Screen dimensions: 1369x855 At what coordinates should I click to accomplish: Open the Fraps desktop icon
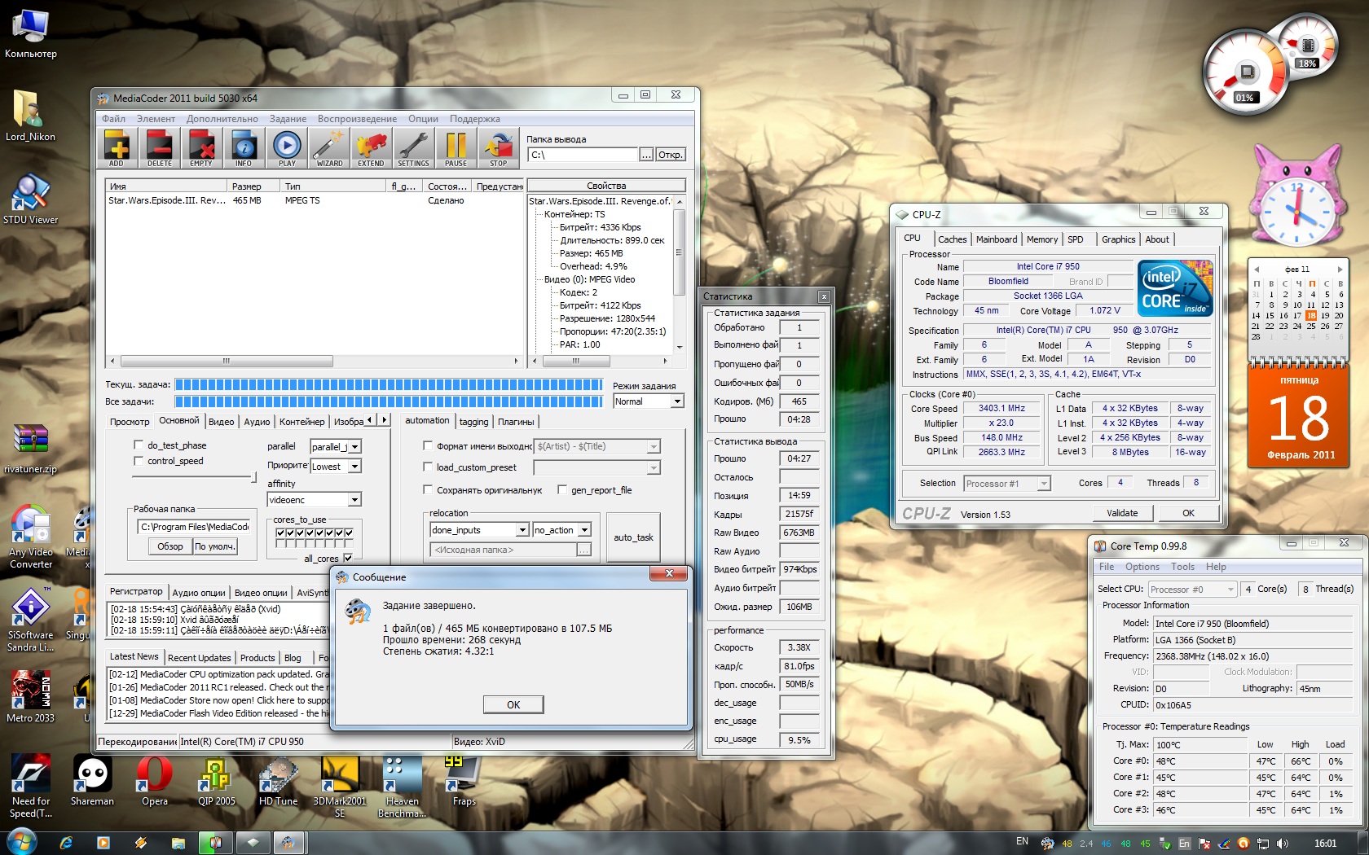464,781
